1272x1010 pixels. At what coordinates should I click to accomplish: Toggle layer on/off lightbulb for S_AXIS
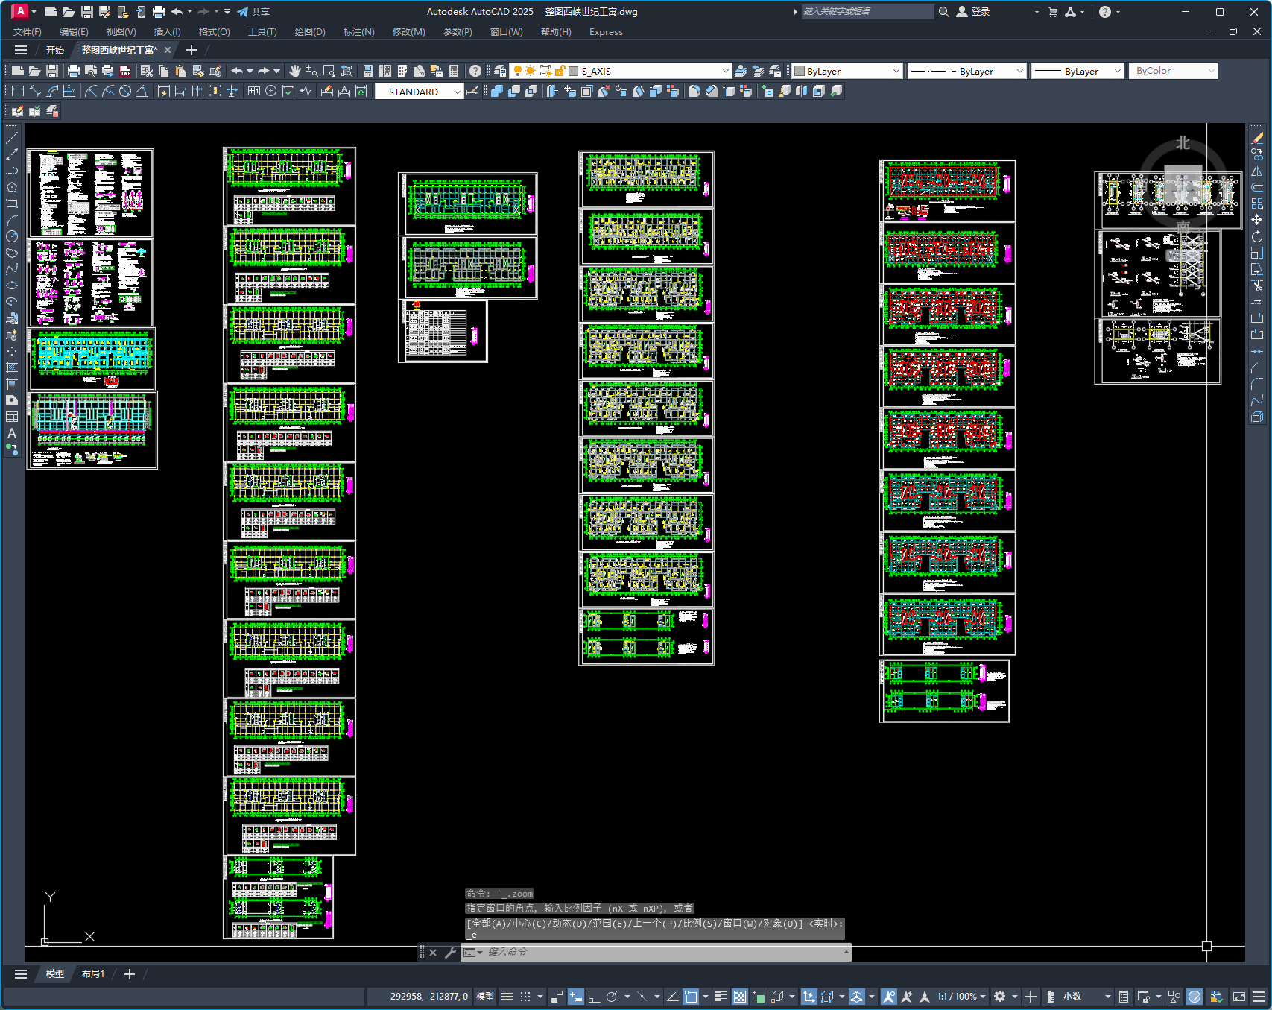click(518, 71)
